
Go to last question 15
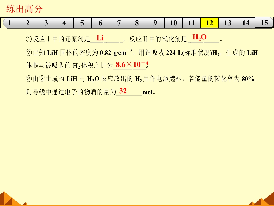(x=264, y=23)
